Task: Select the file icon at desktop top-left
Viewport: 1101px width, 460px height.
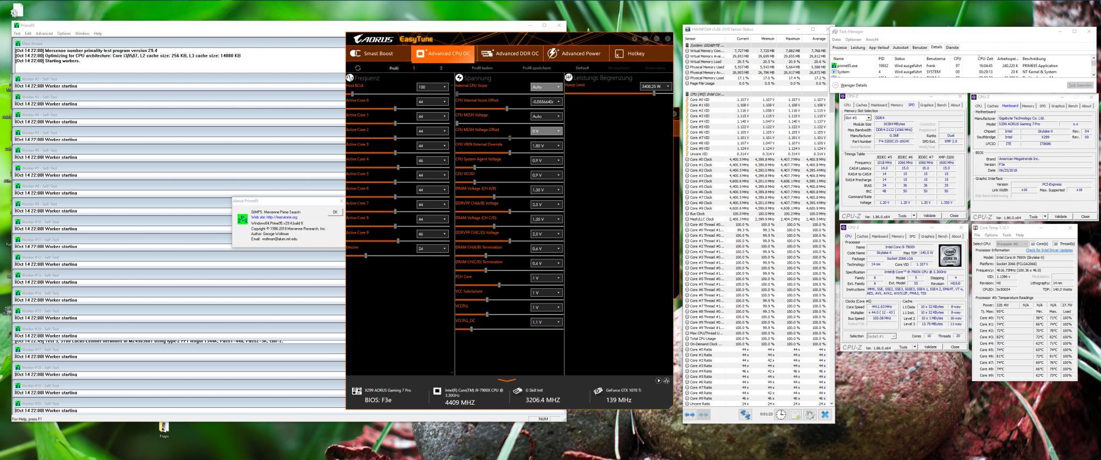Action: coord(17,10)
